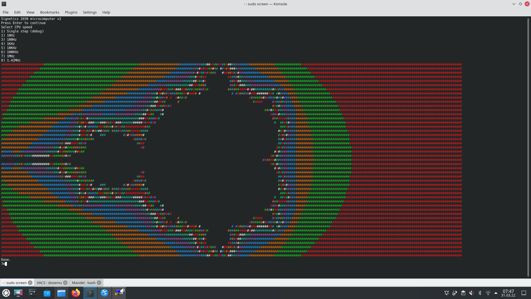Viewport: 531px width, 299px height.
Task: Open the Bookmarks menu
Action: click(x=50, y=12)
